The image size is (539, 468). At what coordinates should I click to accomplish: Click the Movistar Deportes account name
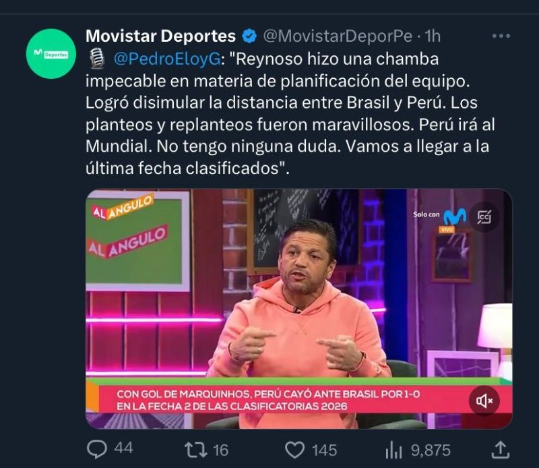(160, 36)
